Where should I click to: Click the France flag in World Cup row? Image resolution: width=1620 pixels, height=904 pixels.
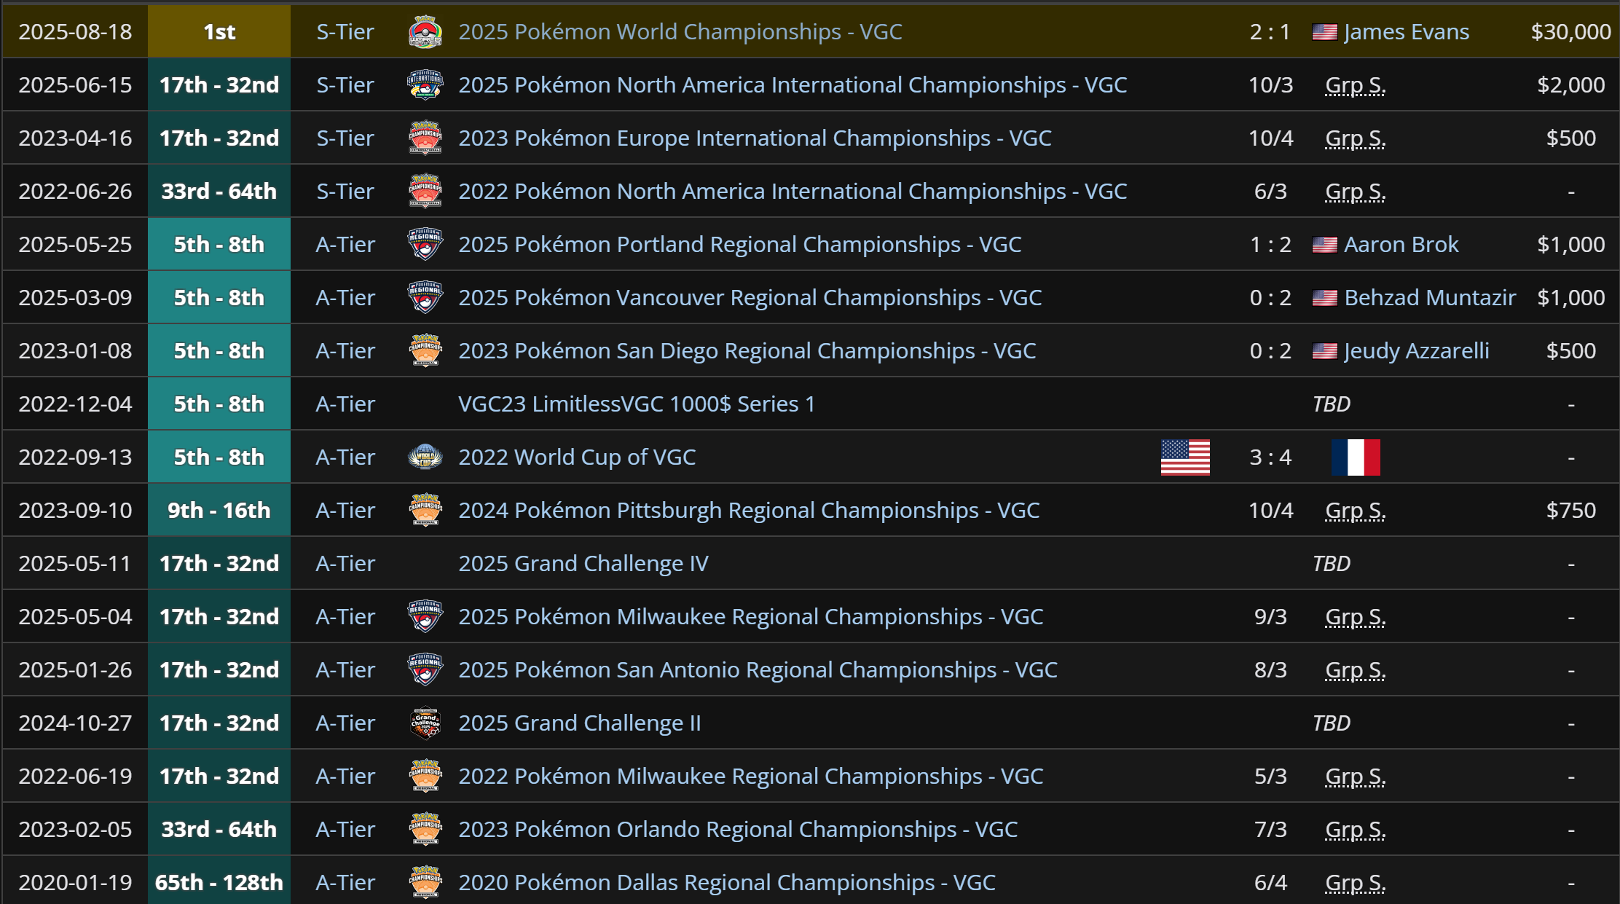pyautogui.click(x=1355, y=457)
